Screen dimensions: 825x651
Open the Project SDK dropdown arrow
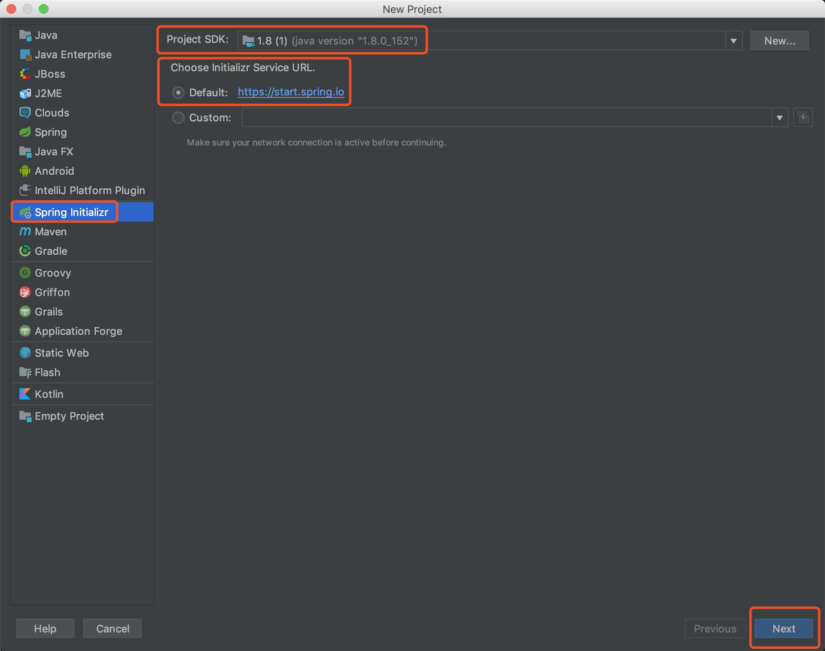tap(734, 41)
